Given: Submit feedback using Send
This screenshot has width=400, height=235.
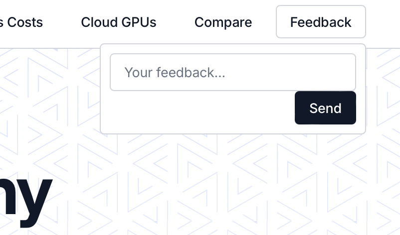Looking at the screenshot, I should pyautogui.click(x=325, y=108).
